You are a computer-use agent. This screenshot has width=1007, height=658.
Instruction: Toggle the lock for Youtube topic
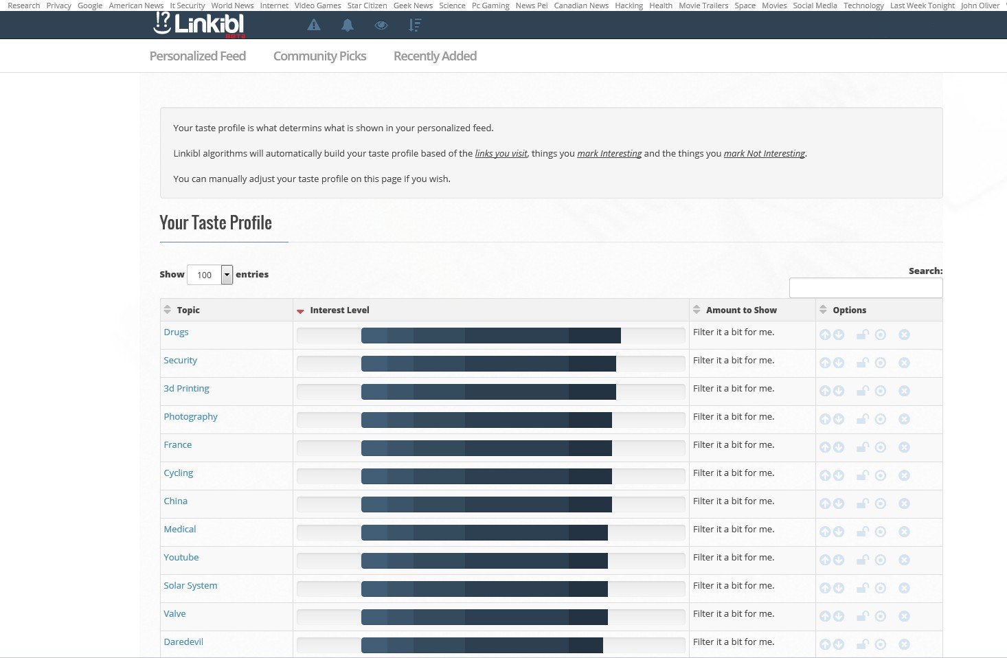pos(863,560)
